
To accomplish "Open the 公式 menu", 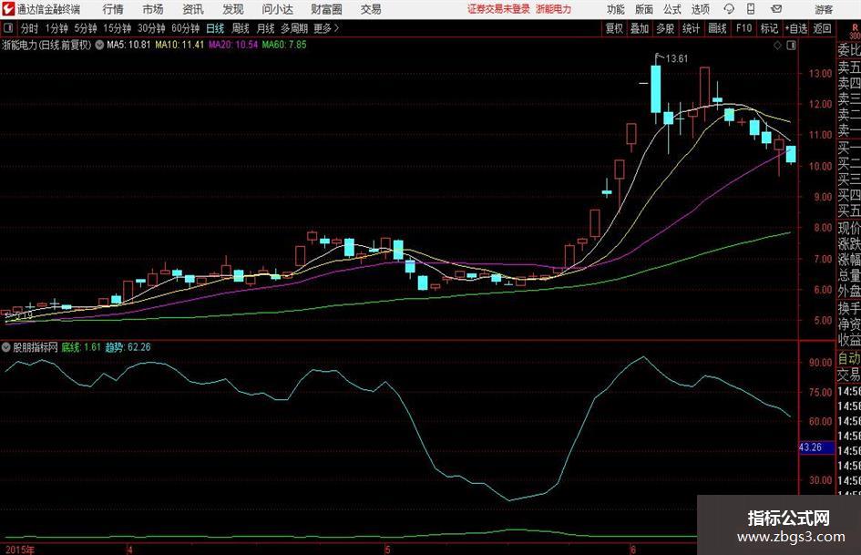I will (x=672, y=9).
